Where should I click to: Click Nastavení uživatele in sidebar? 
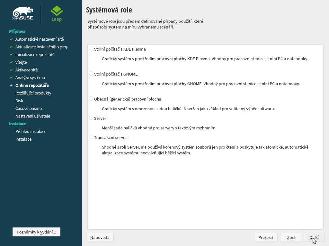(33, 116)
